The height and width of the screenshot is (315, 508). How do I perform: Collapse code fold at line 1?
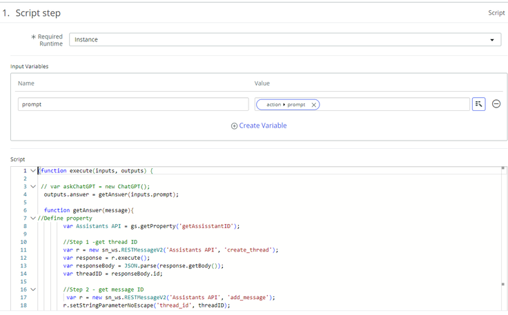[x=33, y=170]
